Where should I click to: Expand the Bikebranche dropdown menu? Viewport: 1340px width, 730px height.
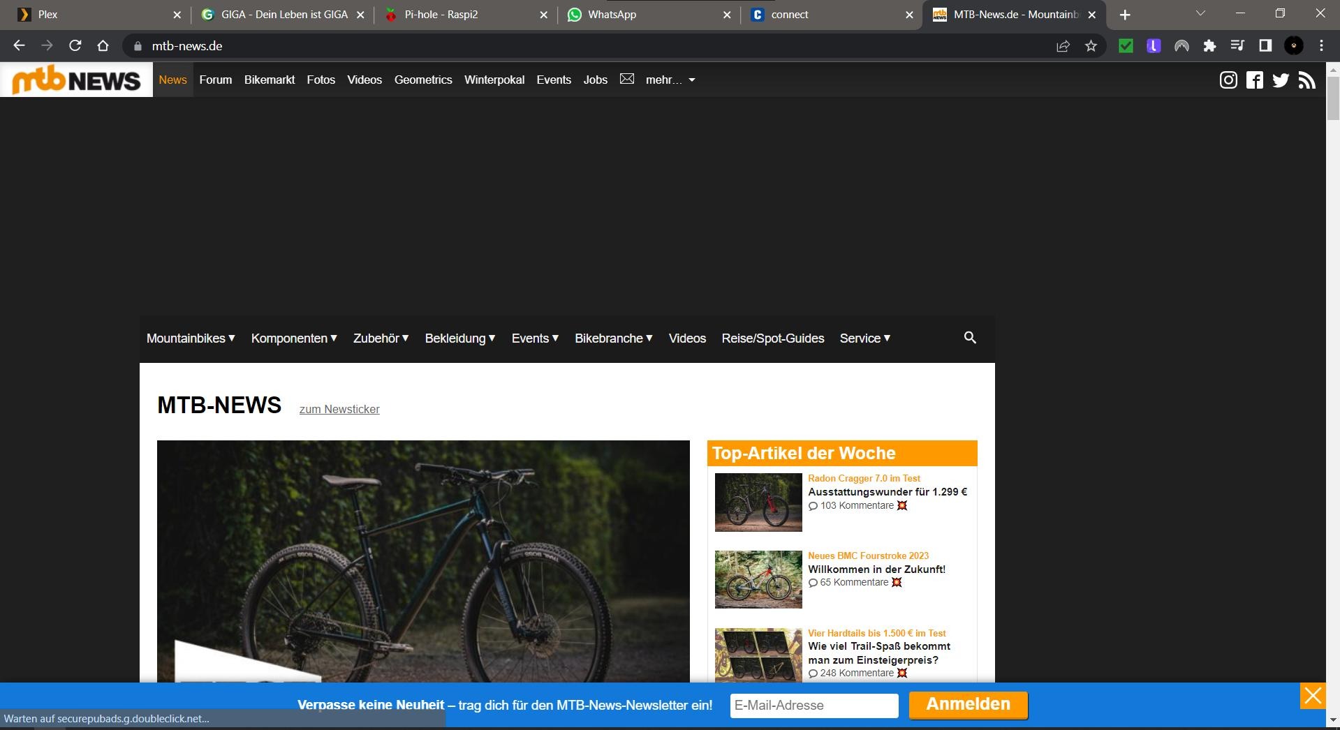(613, 338)
